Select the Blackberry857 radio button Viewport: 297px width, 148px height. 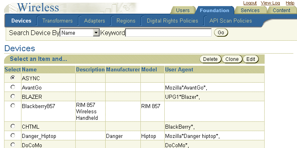pyautogui.click(x=13, y=106)
